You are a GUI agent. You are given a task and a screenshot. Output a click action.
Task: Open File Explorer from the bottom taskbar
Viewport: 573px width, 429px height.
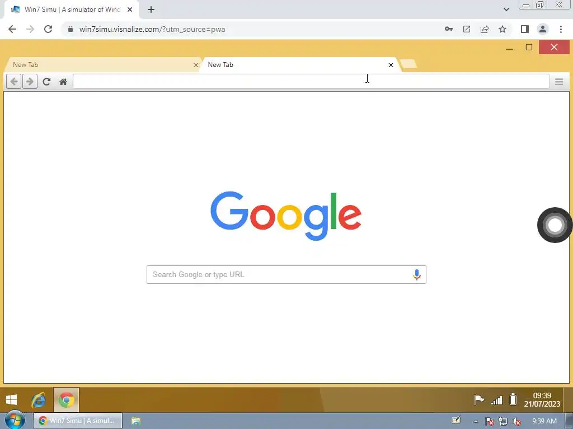[136, 421]
